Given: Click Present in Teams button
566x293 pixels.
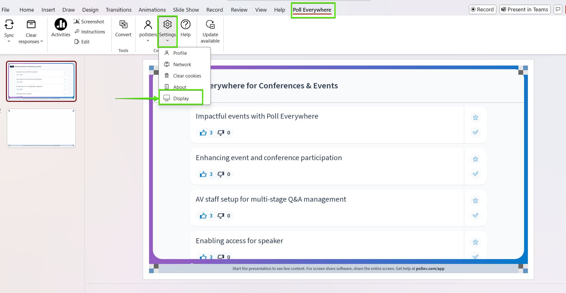Looking at the screenshot, I should [x=525, y=9].
